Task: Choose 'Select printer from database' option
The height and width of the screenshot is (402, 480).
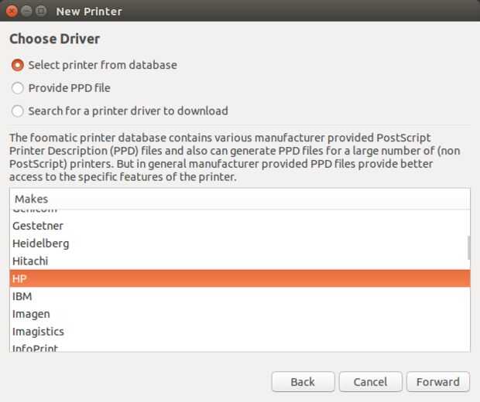Action: coord(18,65)
